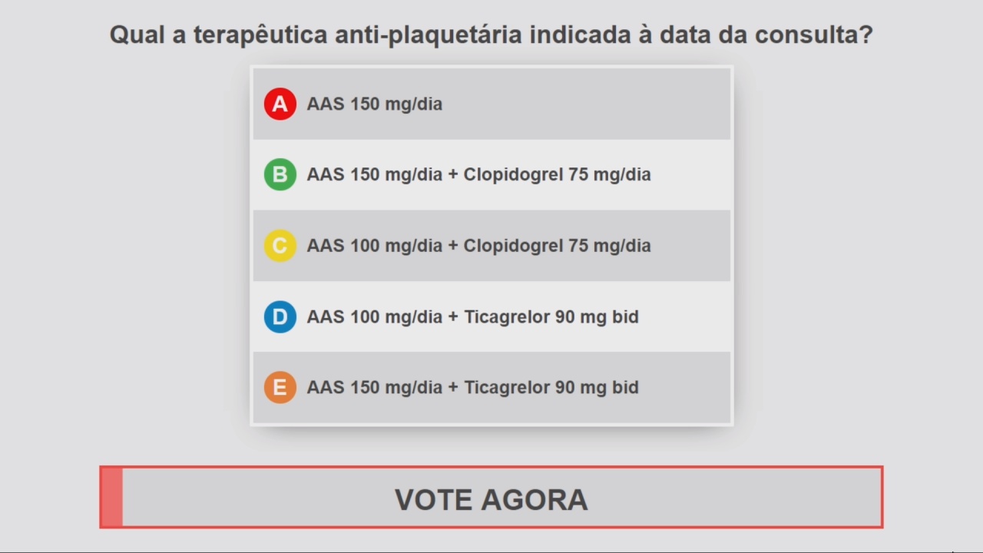Click the empty right side of option A row
The image size is (983, 553).
(x=587, y=104)
